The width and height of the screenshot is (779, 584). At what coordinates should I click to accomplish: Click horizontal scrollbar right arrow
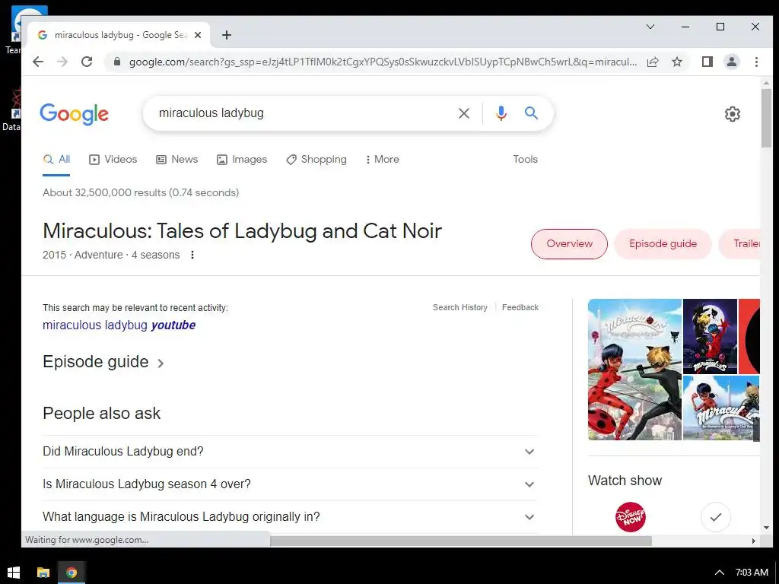(753, 541)
